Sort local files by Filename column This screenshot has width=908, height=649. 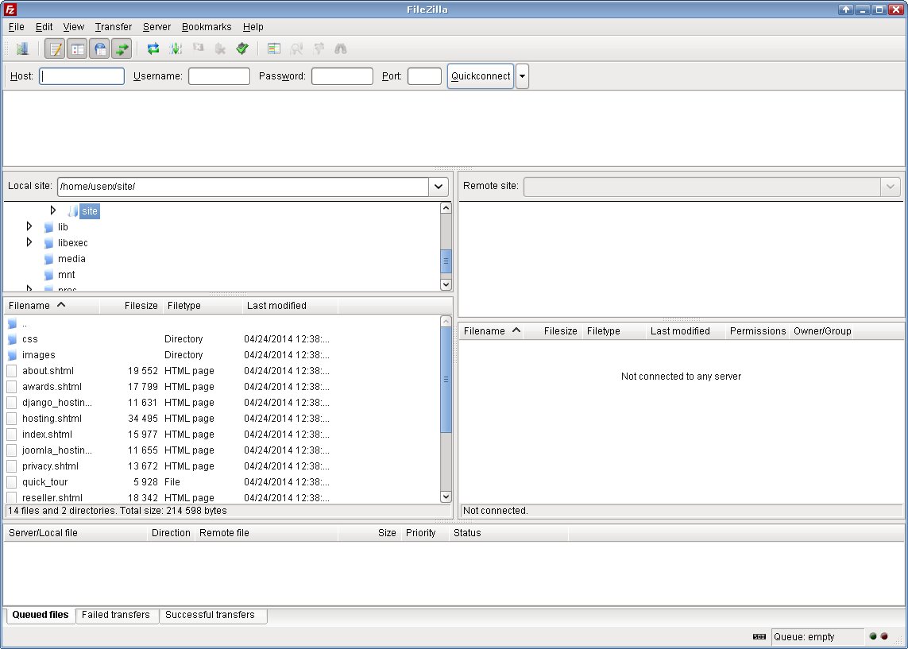[52, 306]
